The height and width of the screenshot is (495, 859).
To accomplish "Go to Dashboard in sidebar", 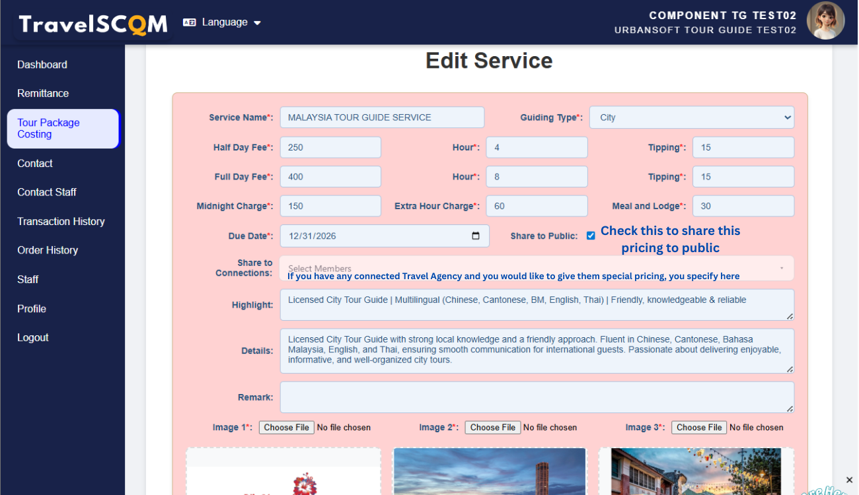I will pos(42,65).
